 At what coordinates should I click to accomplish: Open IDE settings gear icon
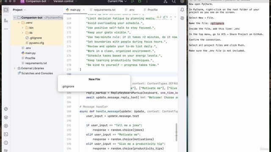click(x=182, y=1)
